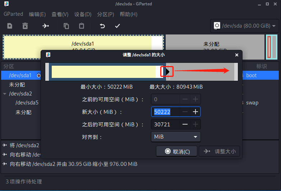Screen dimensions: 281x191
Task: Collapse the /dev/sda2 tree node
Action: coord(5,94)
